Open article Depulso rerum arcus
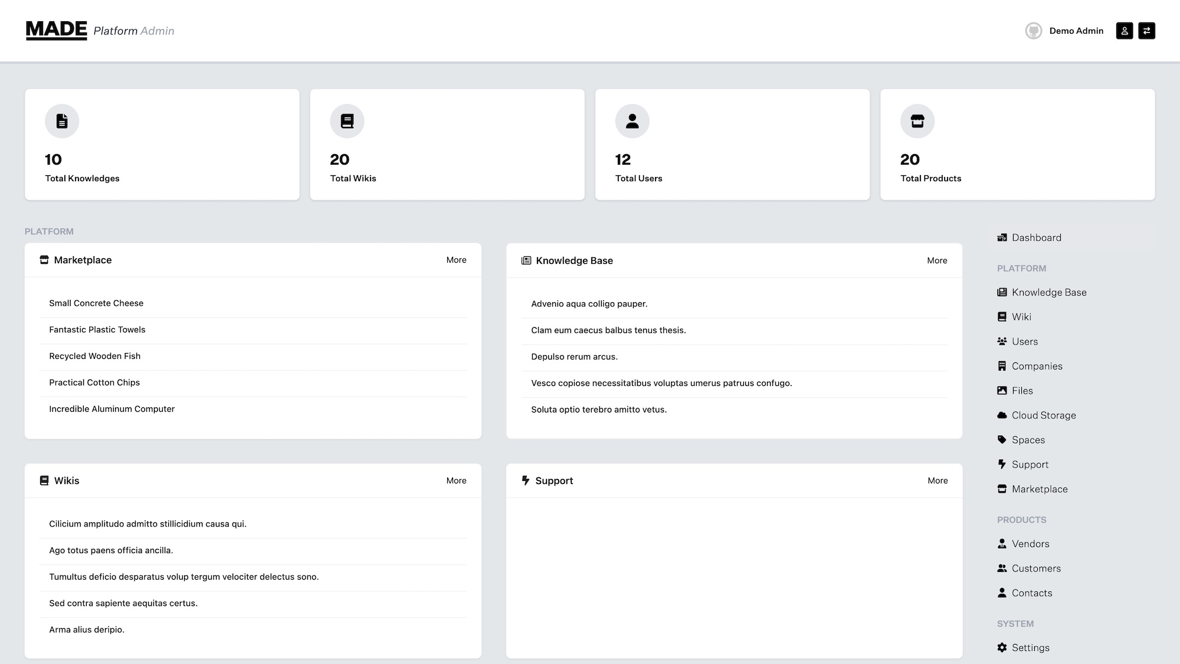1180x664 pixels. [x=574, y=356]
